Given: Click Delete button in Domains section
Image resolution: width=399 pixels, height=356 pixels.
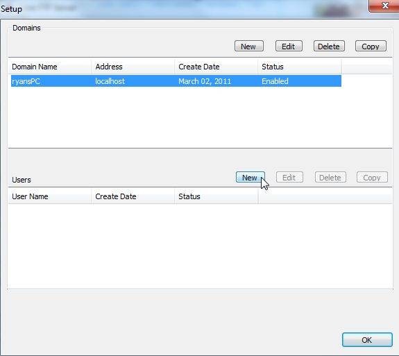Looking at the screenshot, I should pos(329,46).
